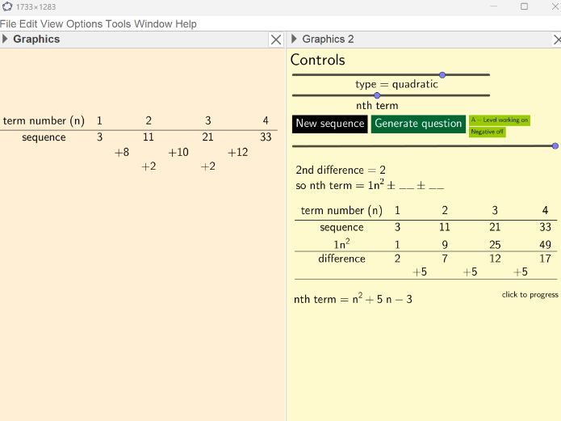Click the New sequence button

pyautogui.click(x=330, y=124)
